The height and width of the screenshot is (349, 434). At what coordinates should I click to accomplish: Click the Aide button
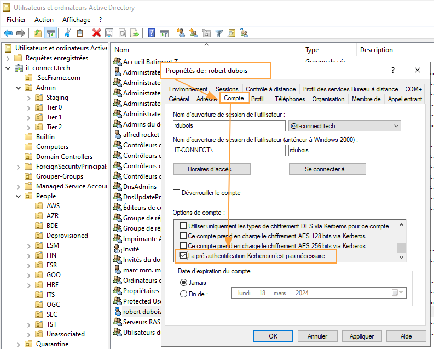point(406,336)
